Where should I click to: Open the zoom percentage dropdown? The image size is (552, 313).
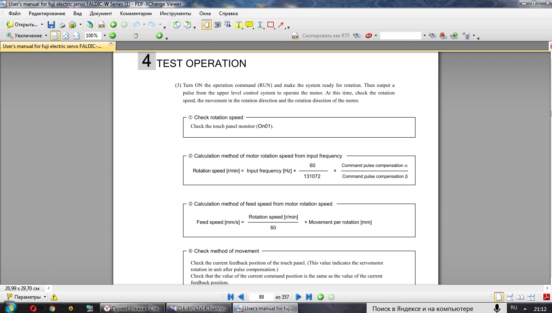105,36
